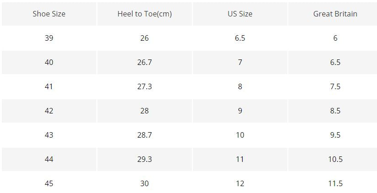Select shoe size 44 cell
Viewport: 377px width, 193px height.
click(x=49, y=159)
